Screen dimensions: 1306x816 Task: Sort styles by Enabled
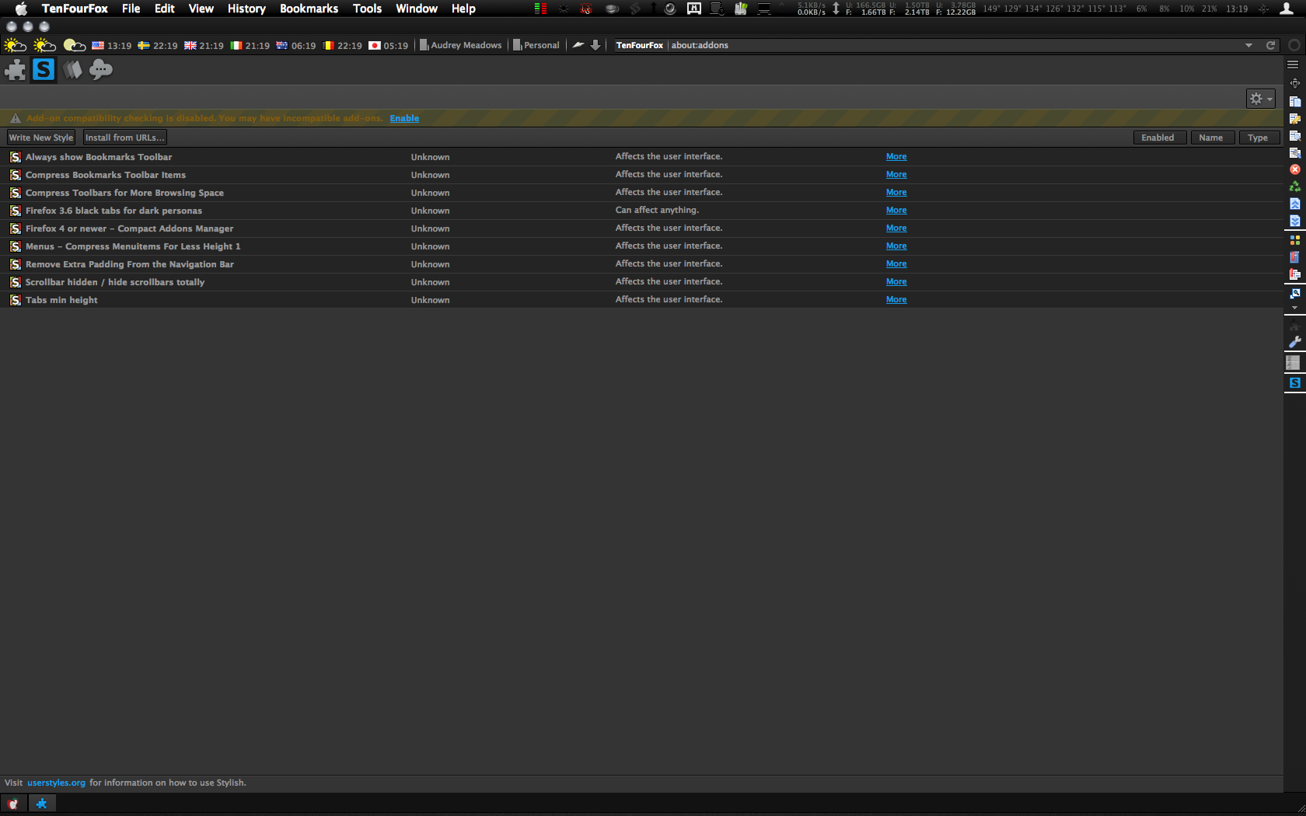1158,138
